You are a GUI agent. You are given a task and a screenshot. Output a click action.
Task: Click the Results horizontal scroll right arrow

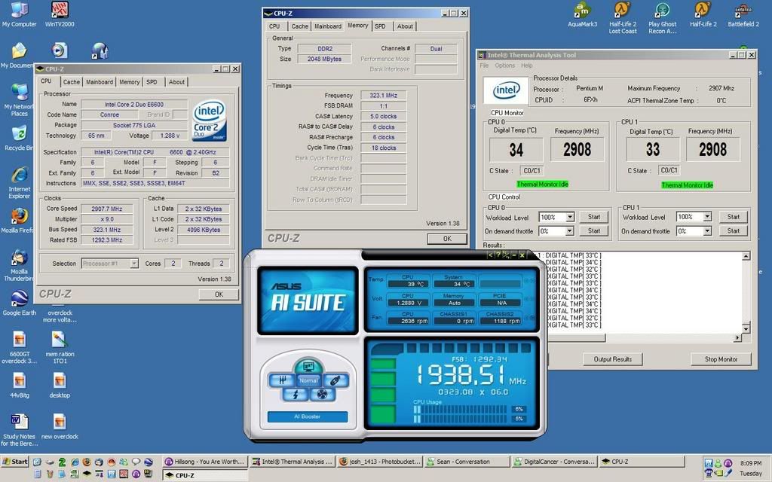pyautogui.click(x=737, y=338)
